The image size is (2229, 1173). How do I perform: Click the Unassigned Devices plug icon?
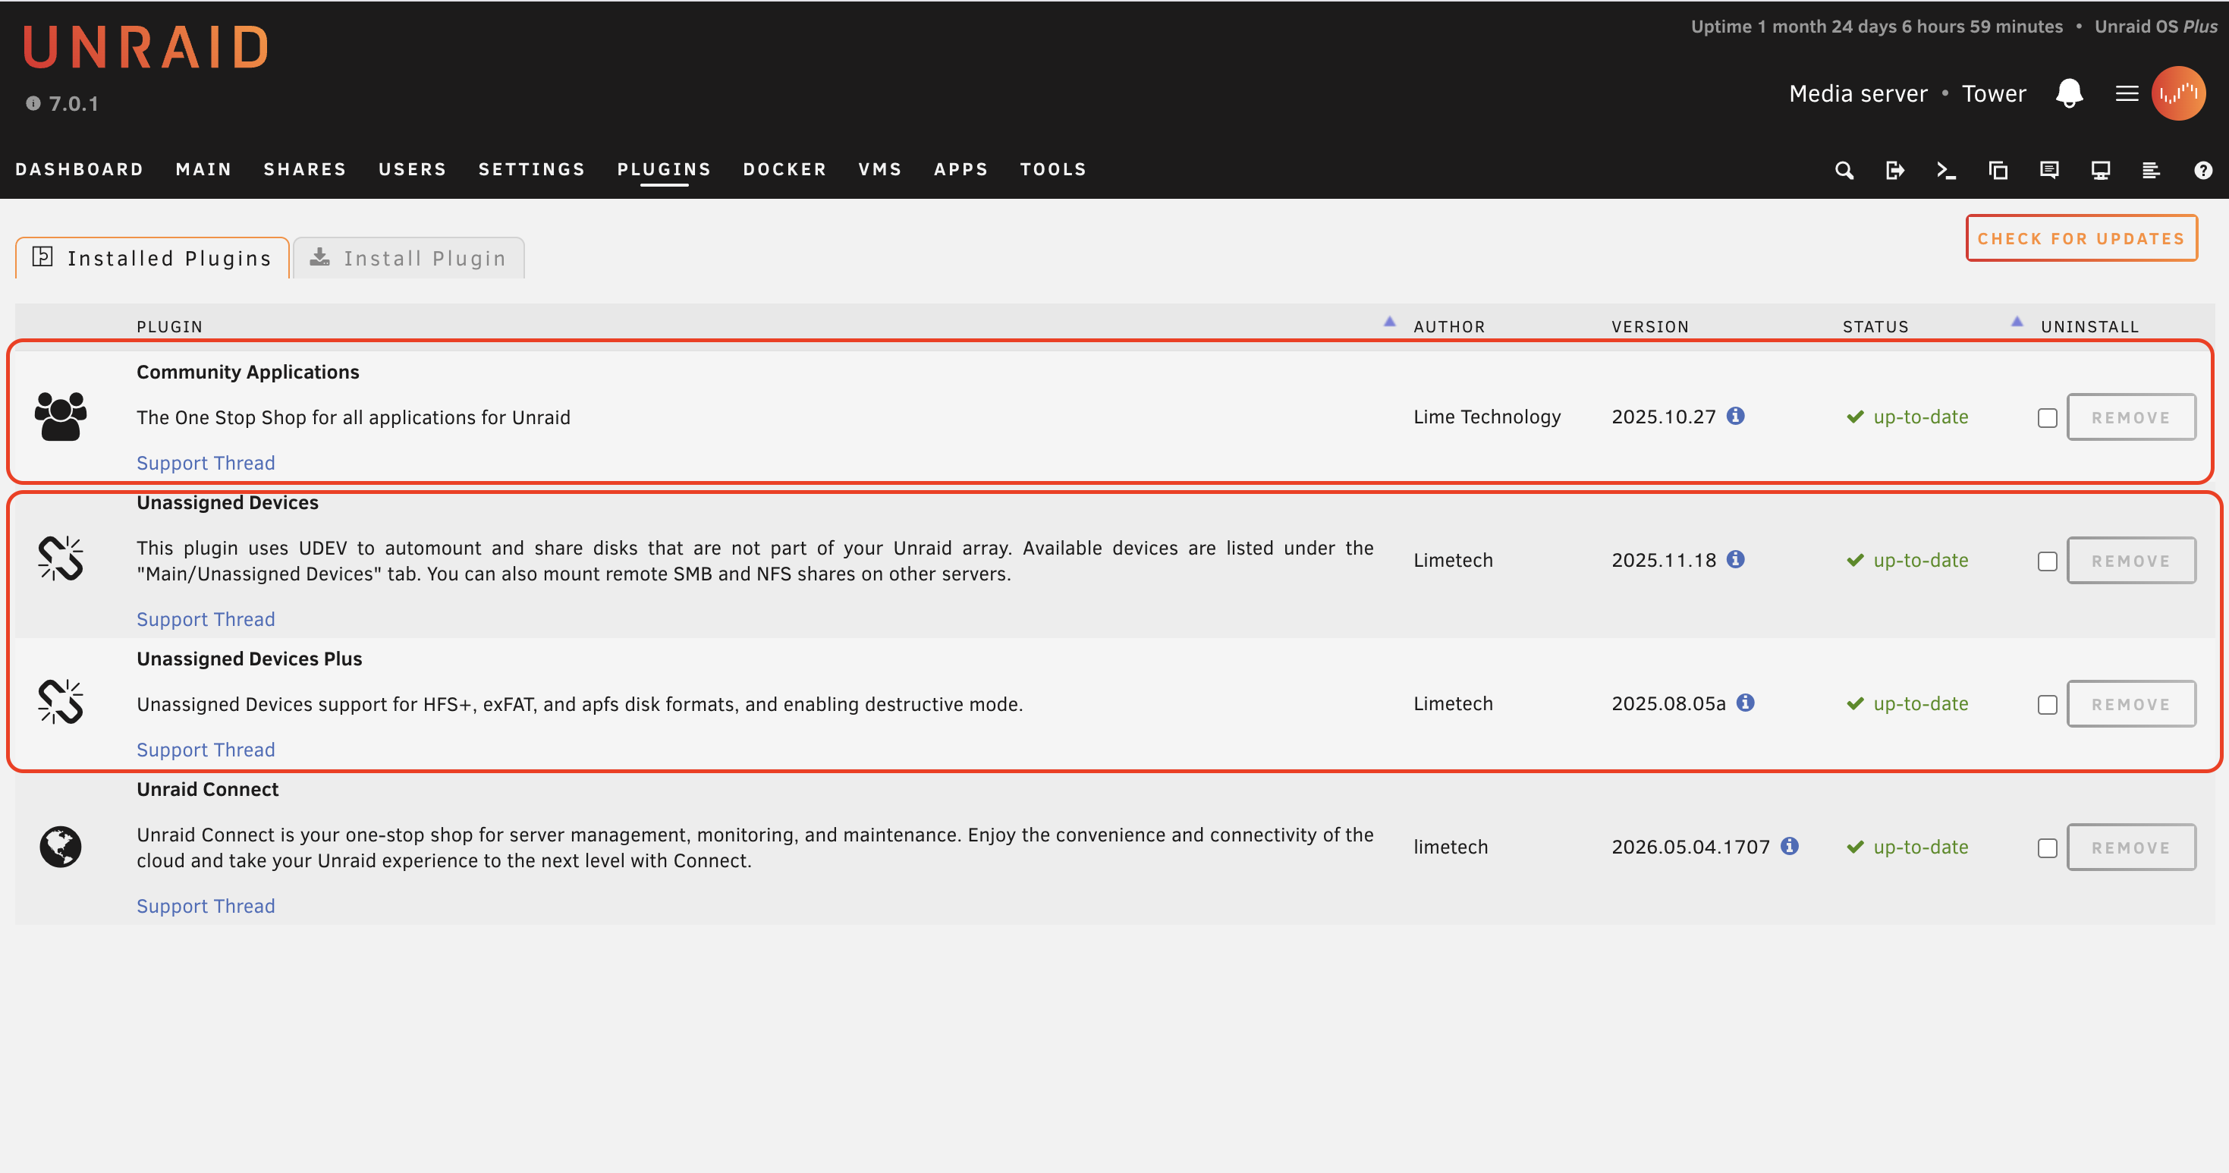[x=61, y=559]
